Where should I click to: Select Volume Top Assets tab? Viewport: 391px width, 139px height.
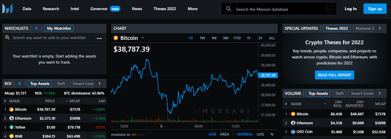point(318,93)
